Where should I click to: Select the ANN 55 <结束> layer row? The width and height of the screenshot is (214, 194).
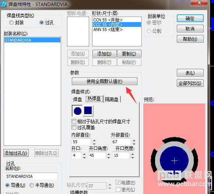pyautogui.click(x=117, y=29)
